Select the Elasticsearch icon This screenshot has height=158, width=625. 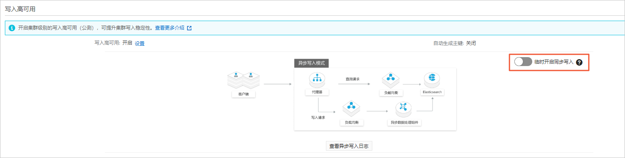tap(432, 80)
